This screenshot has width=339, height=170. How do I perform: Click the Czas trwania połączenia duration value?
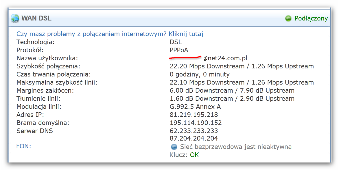(x=200, y=74)
